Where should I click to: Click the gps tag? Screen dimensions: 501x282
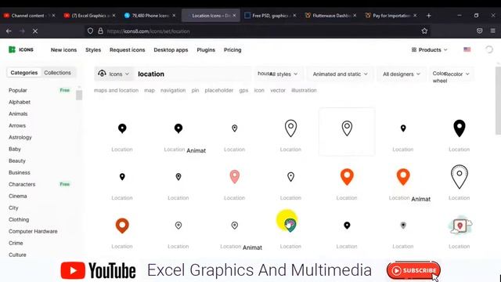(x=243, y=91)
